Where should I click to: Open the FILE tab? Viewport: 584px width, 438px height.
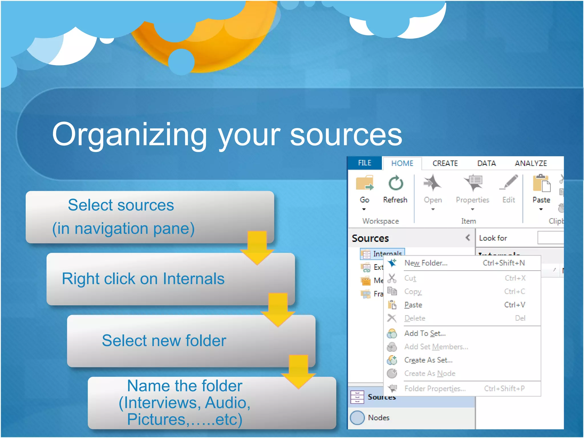point(365,163)
